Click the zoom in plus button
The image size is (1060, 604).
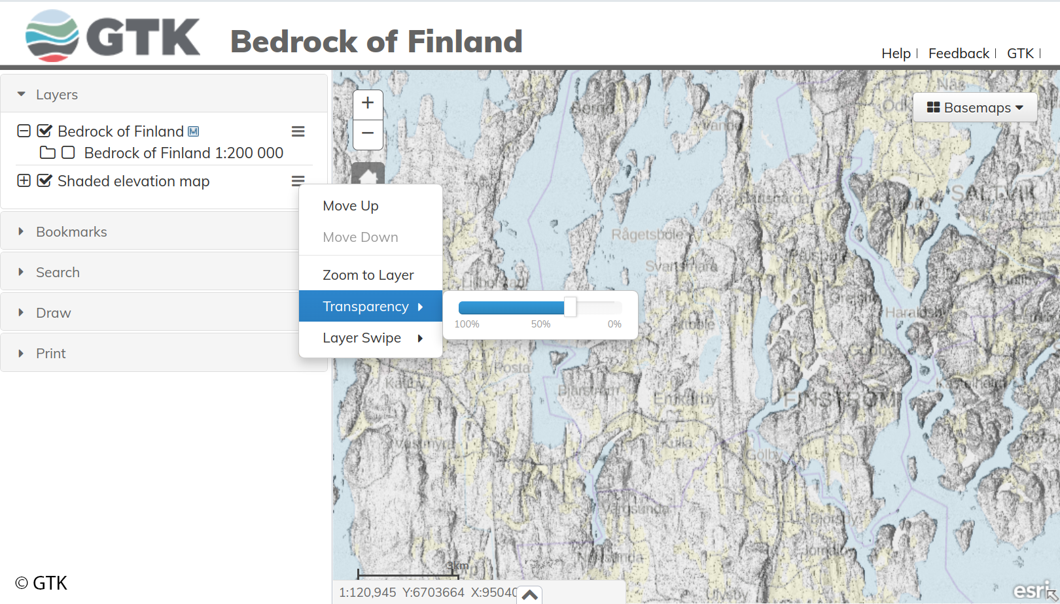point(368,103)
